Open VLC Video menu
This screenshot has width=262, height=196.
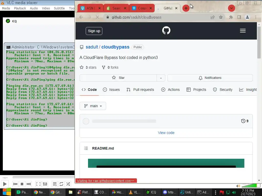46,8
